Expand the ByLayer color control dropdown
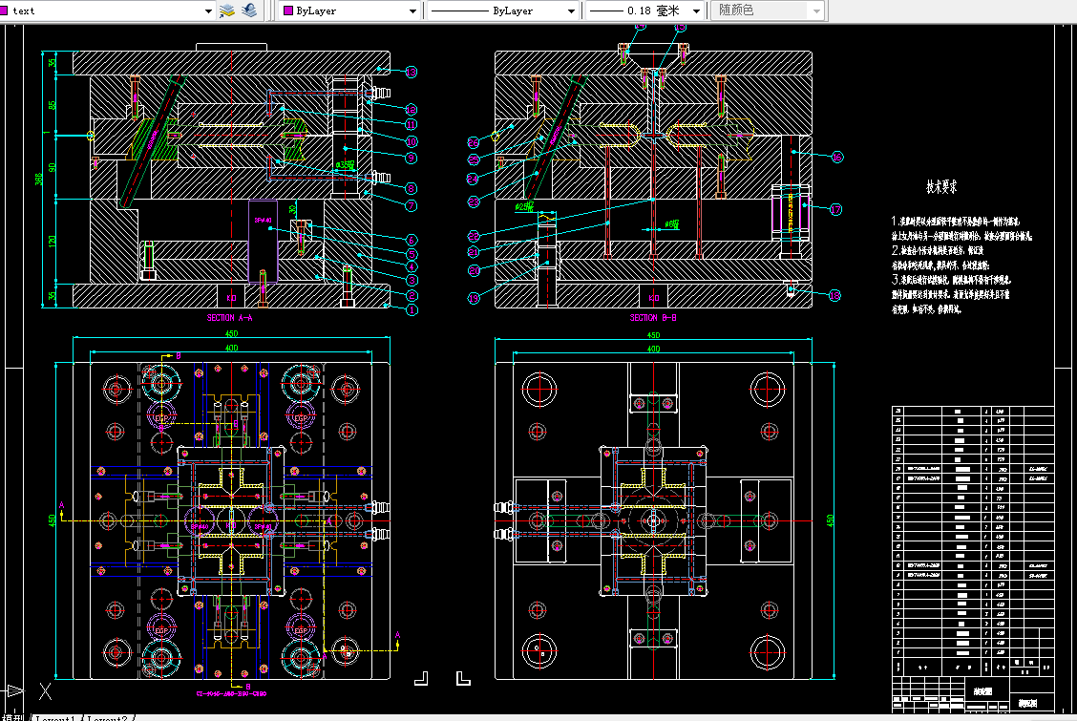 pos(350,11)
